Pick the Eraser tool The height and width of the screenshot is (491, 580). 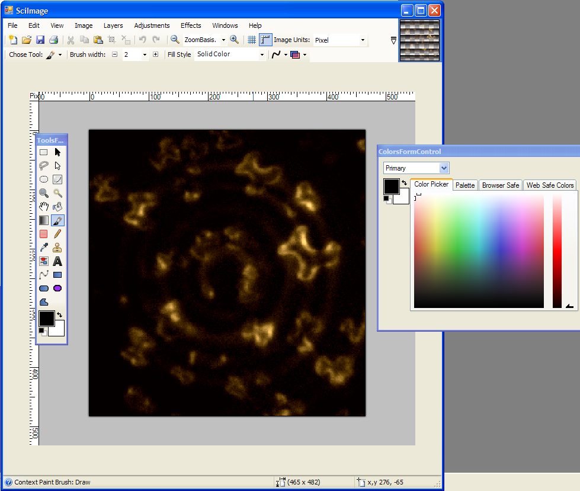point(44,234)
